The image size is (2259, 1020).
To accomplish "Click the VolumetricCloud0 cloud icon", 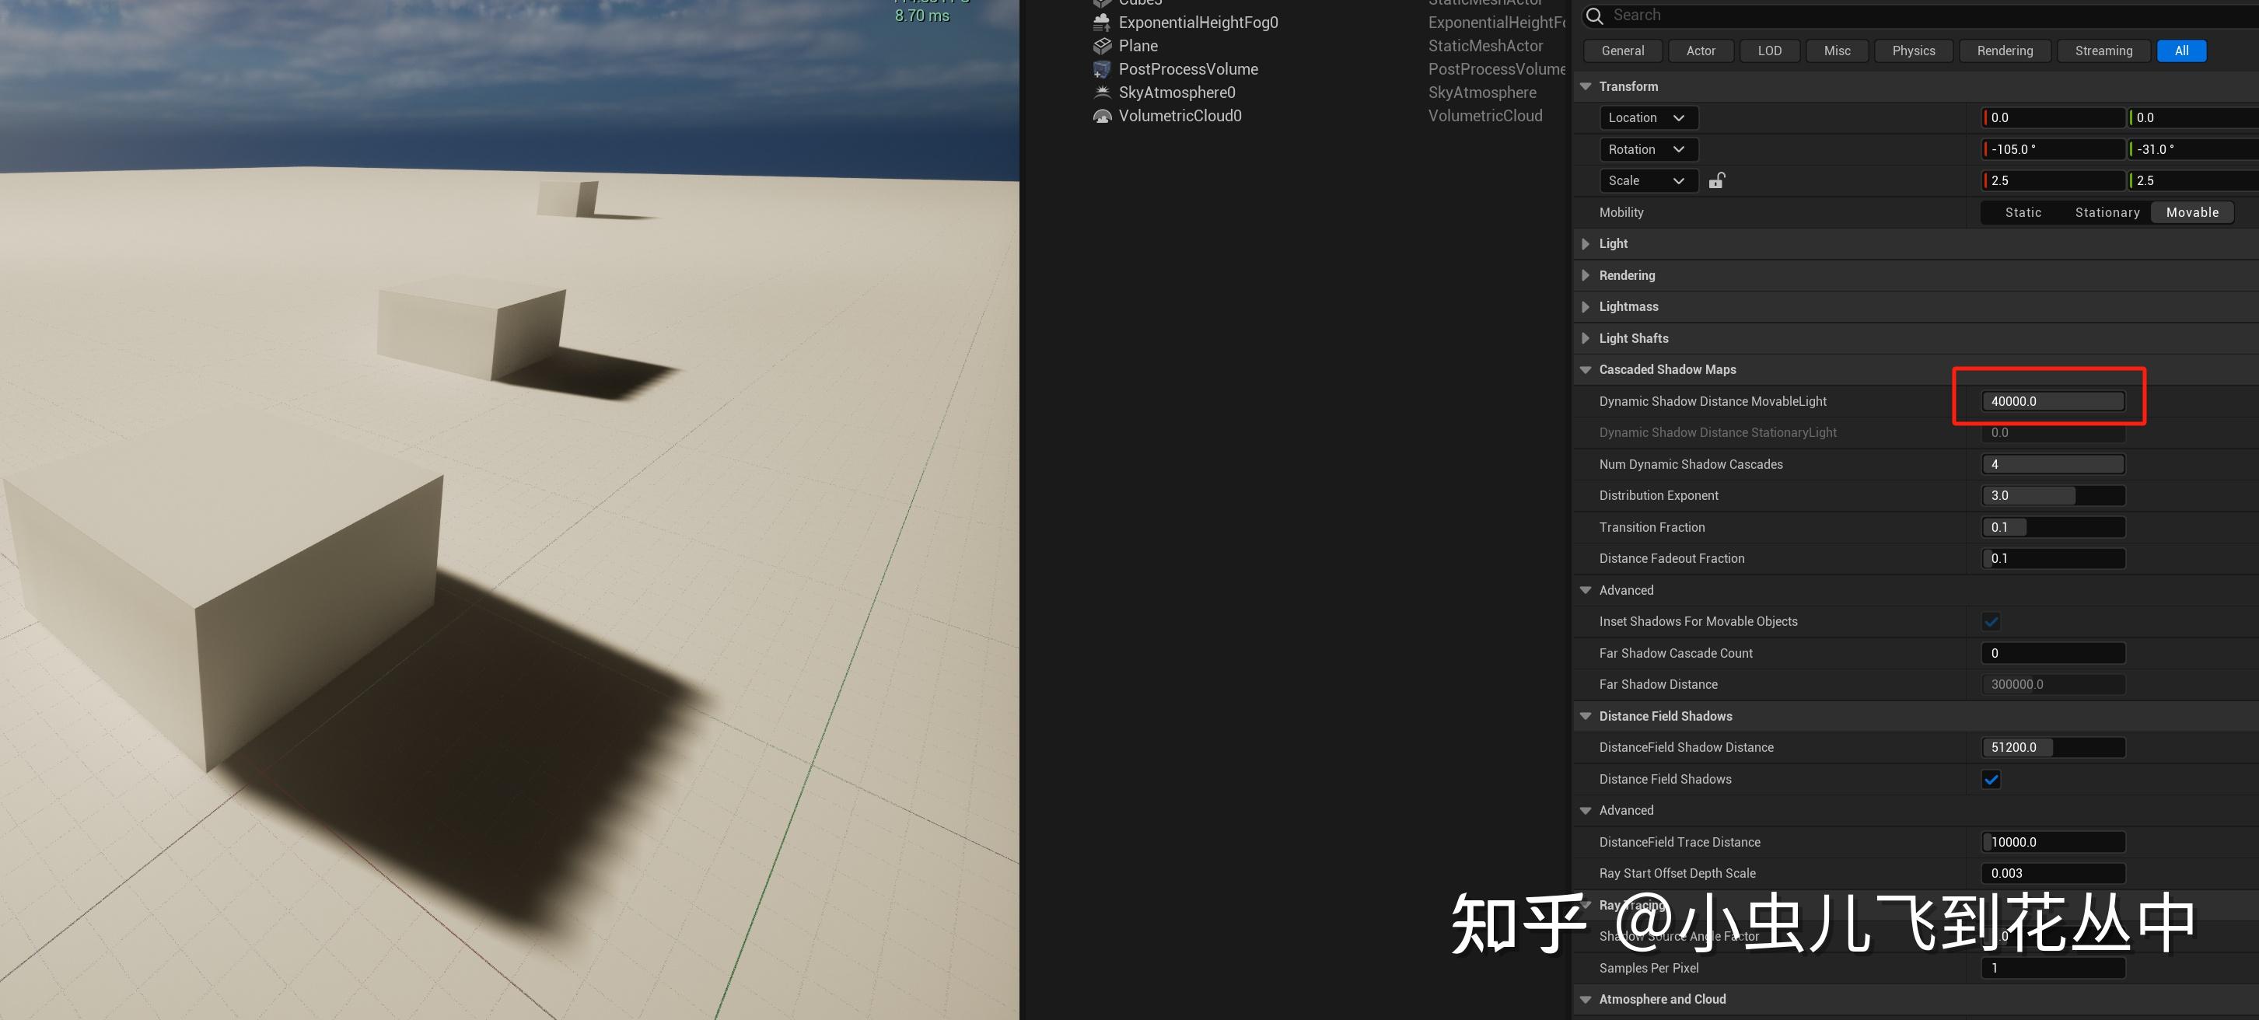I will pos(1103,116).
